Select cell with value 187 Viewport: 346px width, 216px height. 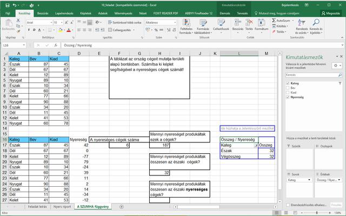pos(159,145)
